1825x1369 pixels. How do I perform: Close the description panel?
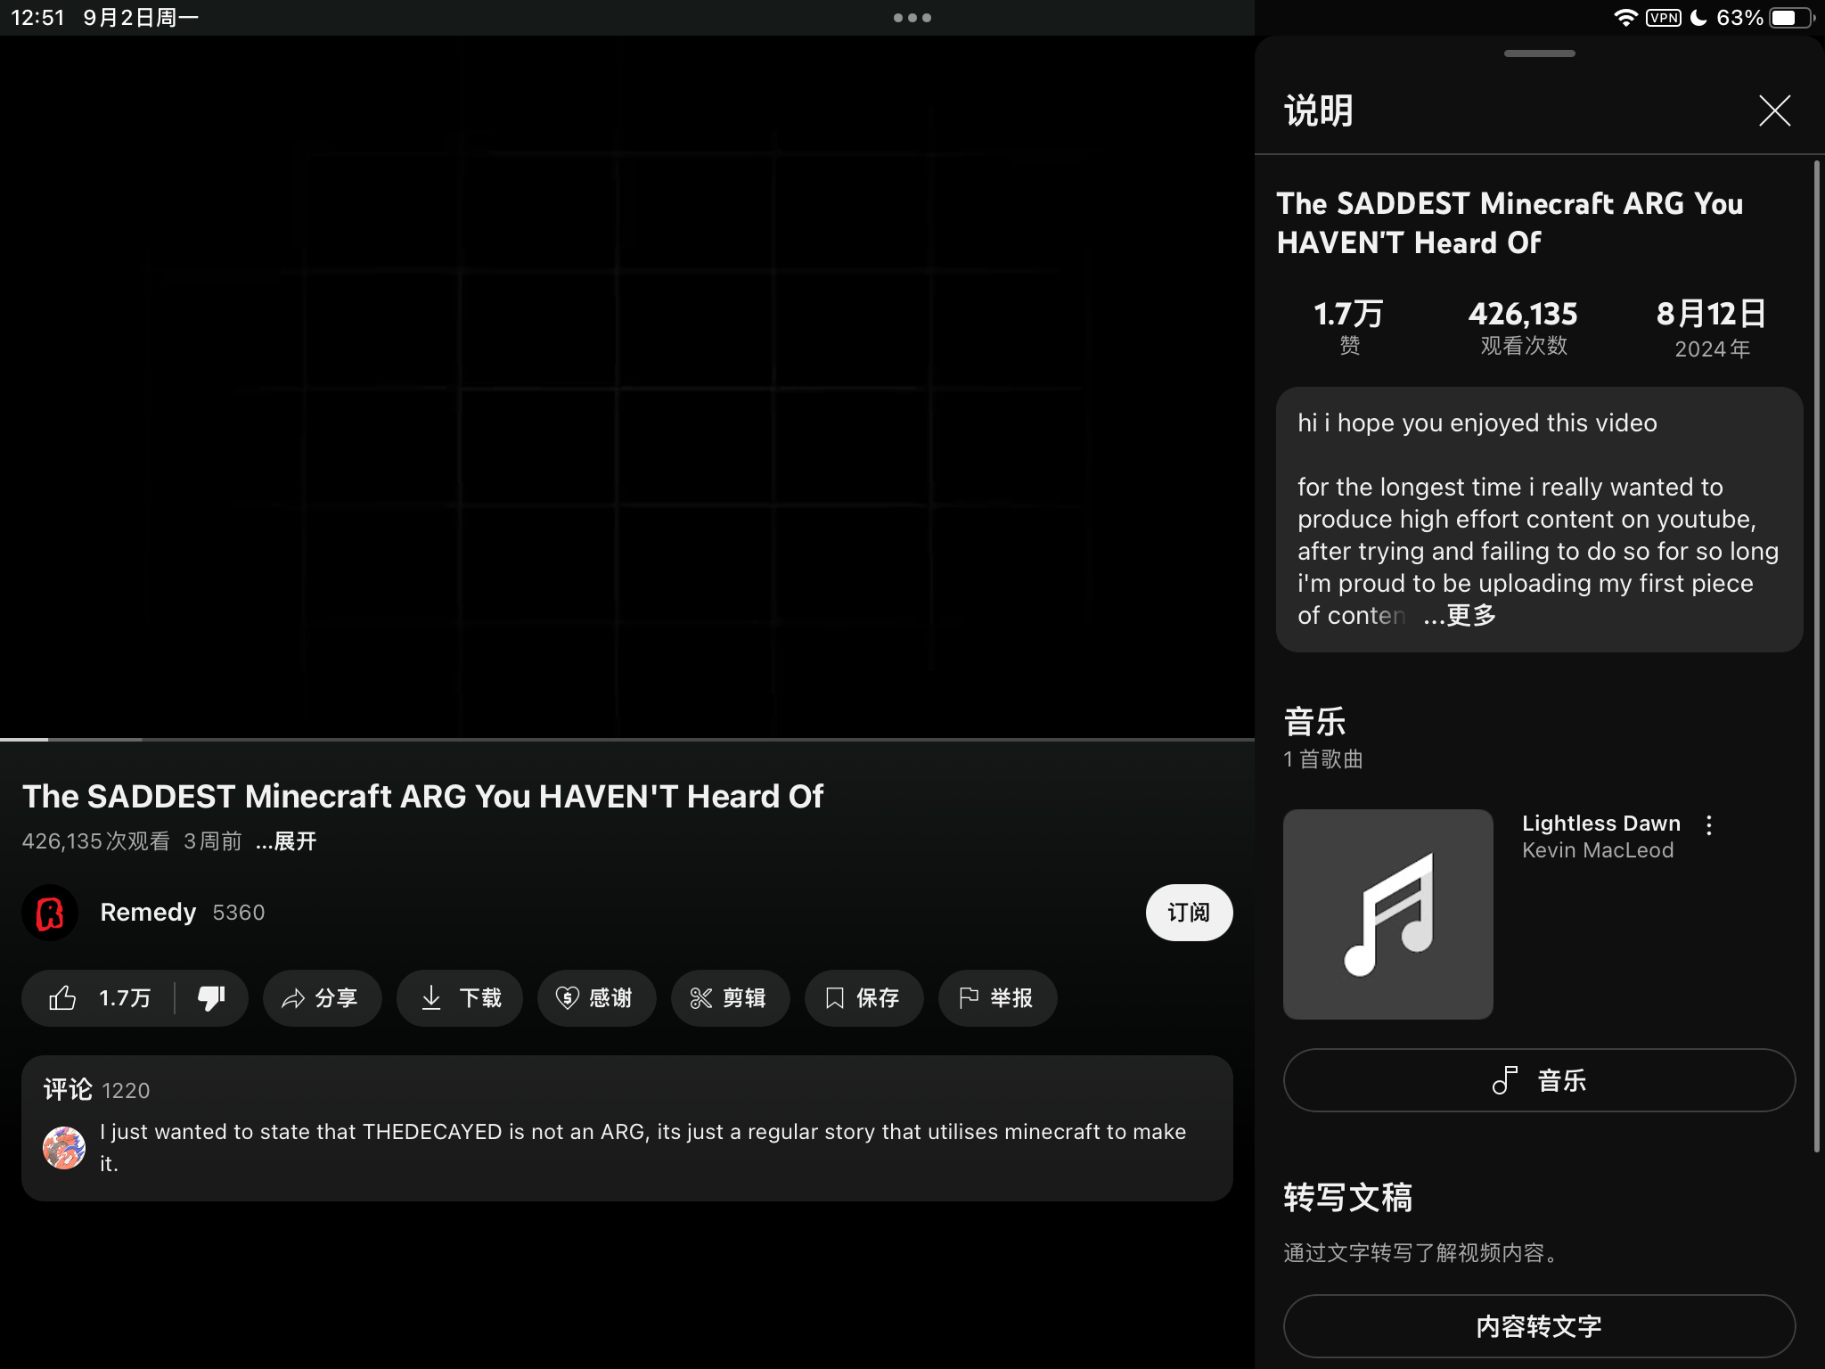pos(1774,111)
